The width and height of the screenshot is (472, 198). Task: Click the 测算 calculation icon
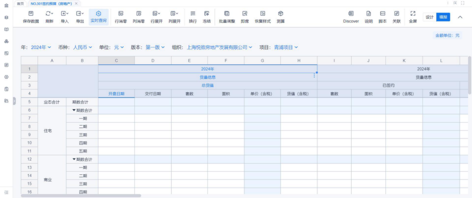pyautogui.click(x=280, y=14)
